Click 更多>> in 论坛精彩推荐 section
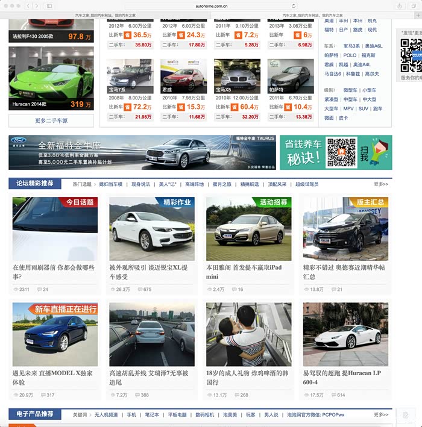This screenshot has height=427, width=422. click(x=381, y=184)
